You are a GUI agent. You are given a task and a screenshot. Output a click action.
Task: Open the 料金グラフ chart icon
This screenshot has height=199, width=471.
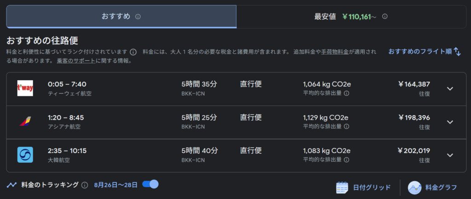[415, 187]
